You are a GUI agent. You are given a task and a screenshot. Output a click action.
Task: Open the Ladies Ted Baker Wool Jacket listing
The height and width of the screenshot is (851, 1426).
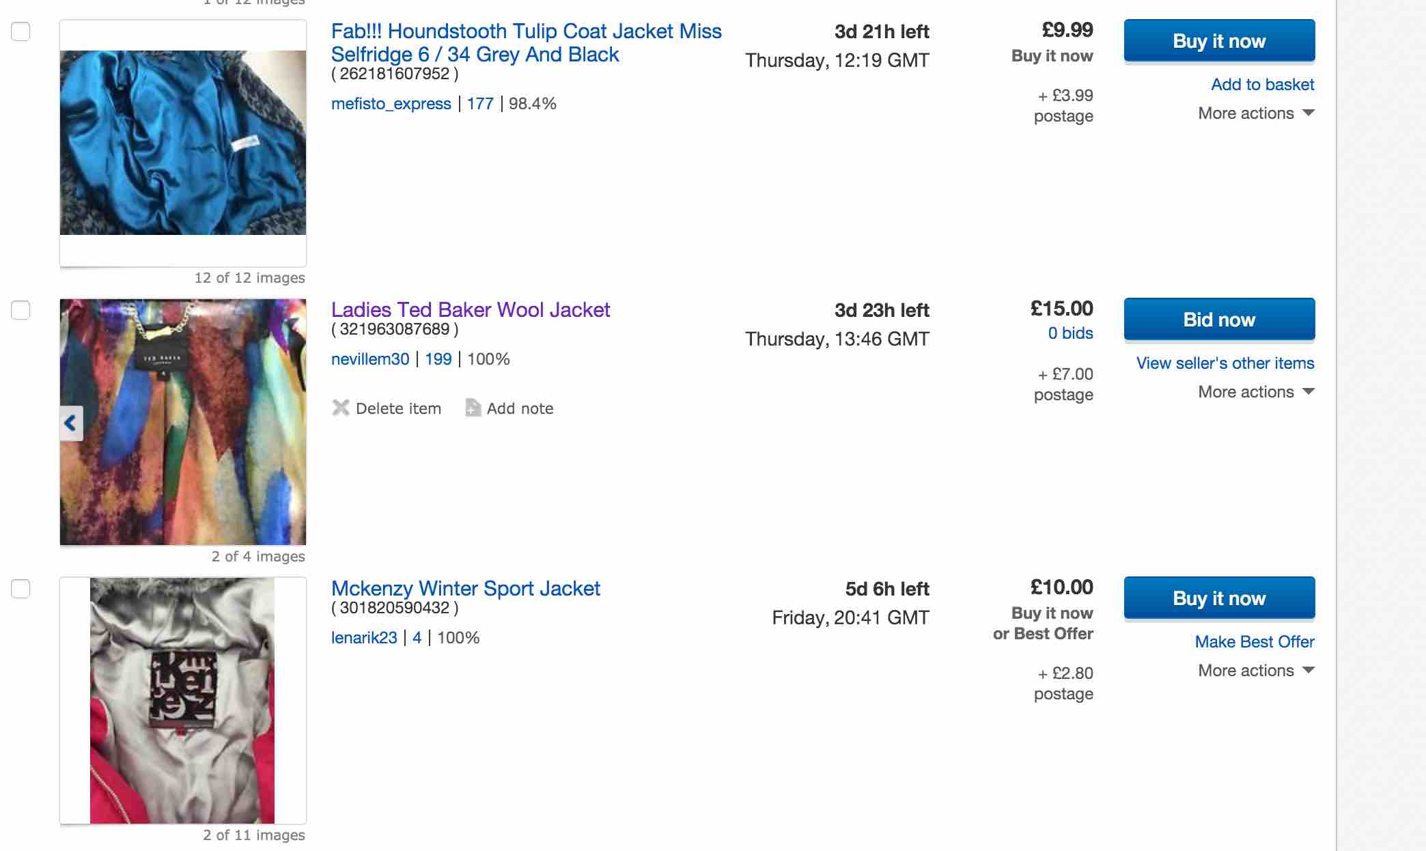coord(470,310)
